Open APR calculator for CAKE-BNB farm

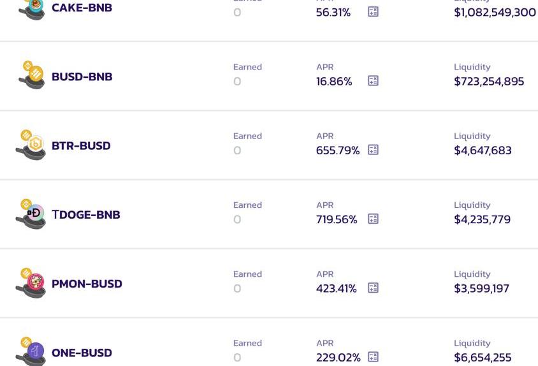373,11
